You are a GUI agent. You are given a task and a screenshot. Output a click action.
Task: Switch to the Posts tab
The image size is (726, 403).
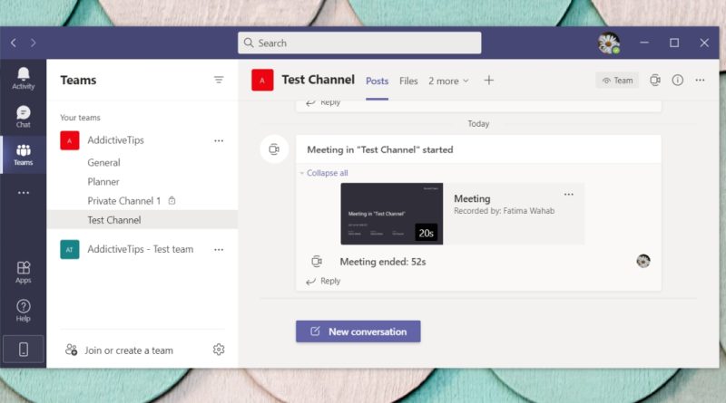coord(377,81)
